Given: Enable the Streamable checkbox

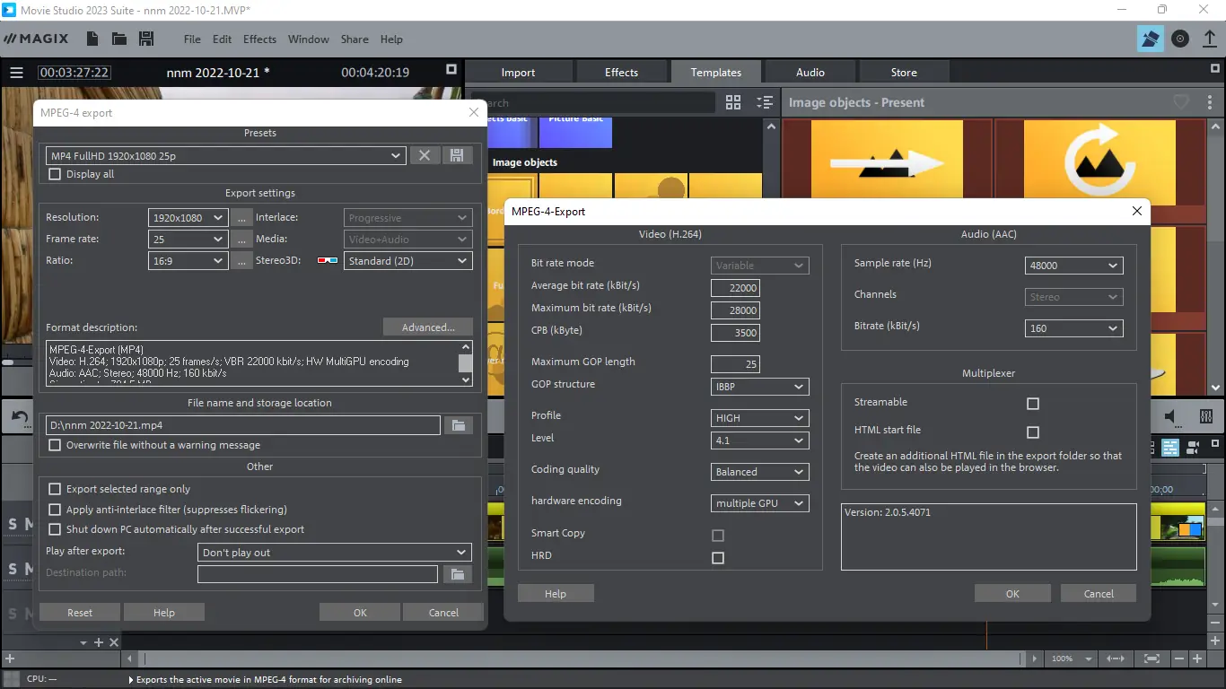Looking at the screenshot, I should 1032,404.
